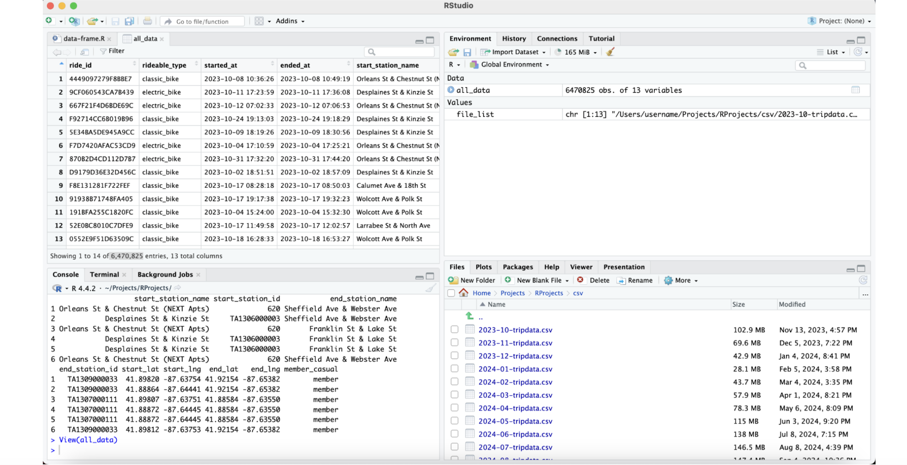The height and width of the screenshot is (465, 907).
Task: Open the Addins dropdown menu
Action: coord(290,21)
